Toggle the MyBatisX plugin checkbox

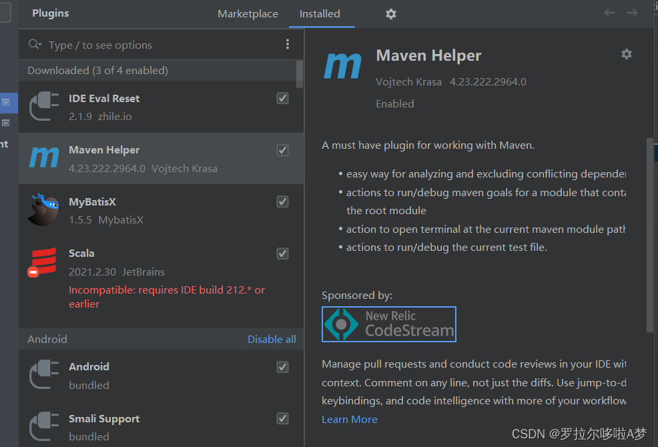[282, 202]
